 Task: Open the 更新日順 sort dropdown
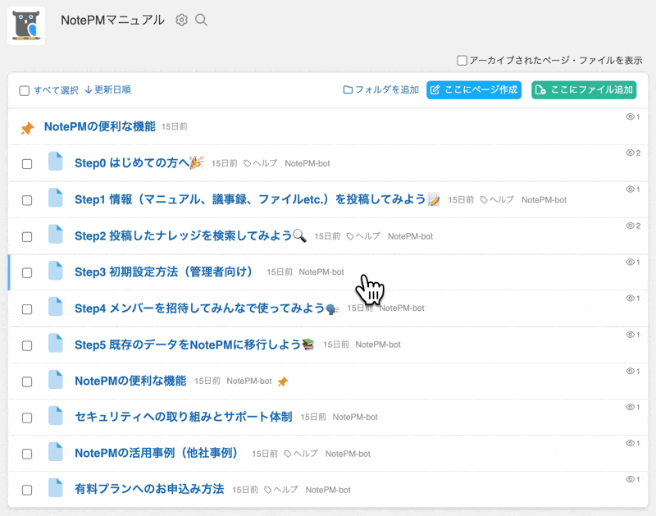point(108,89)
